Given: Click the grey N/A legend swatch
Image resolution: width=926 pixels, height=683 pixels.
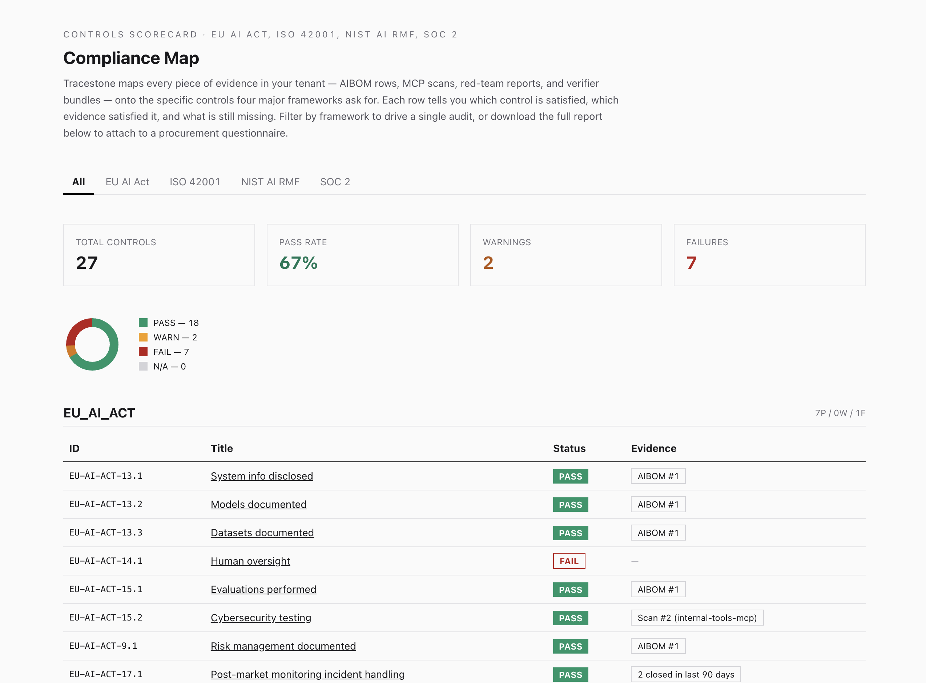Looking at the screenshot, I should click(x=143, y=366).
